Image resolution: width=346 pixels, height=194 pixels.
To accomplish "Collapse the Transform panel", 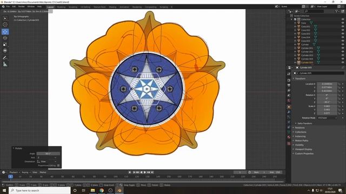I will [x=300, y=79].
